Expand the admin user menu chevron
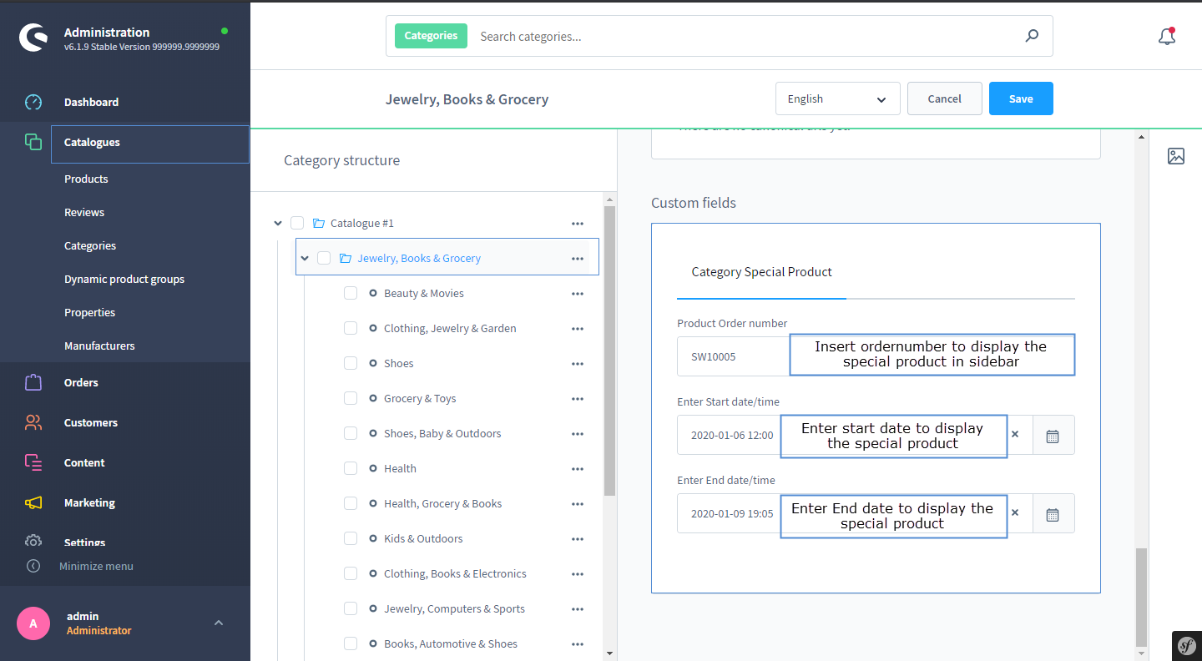1202x661 pixels. pyautogui.click(x=219, y=623)
